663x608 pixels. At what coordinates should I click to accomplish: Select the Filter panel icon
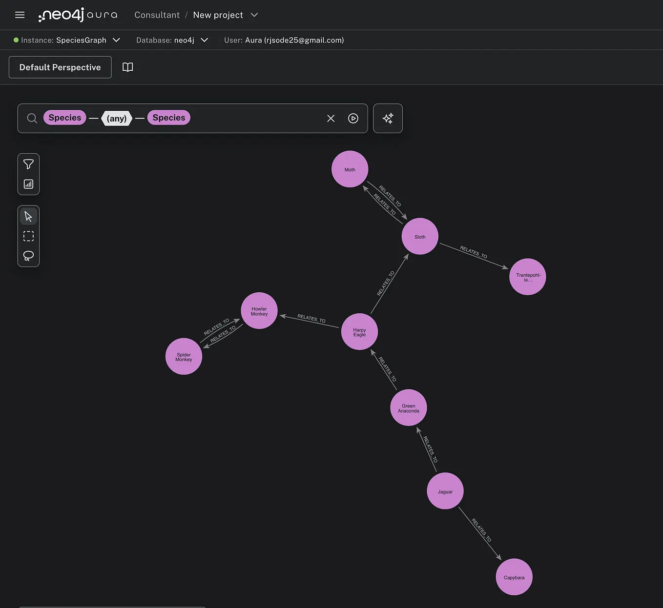[x=28, y=164]
